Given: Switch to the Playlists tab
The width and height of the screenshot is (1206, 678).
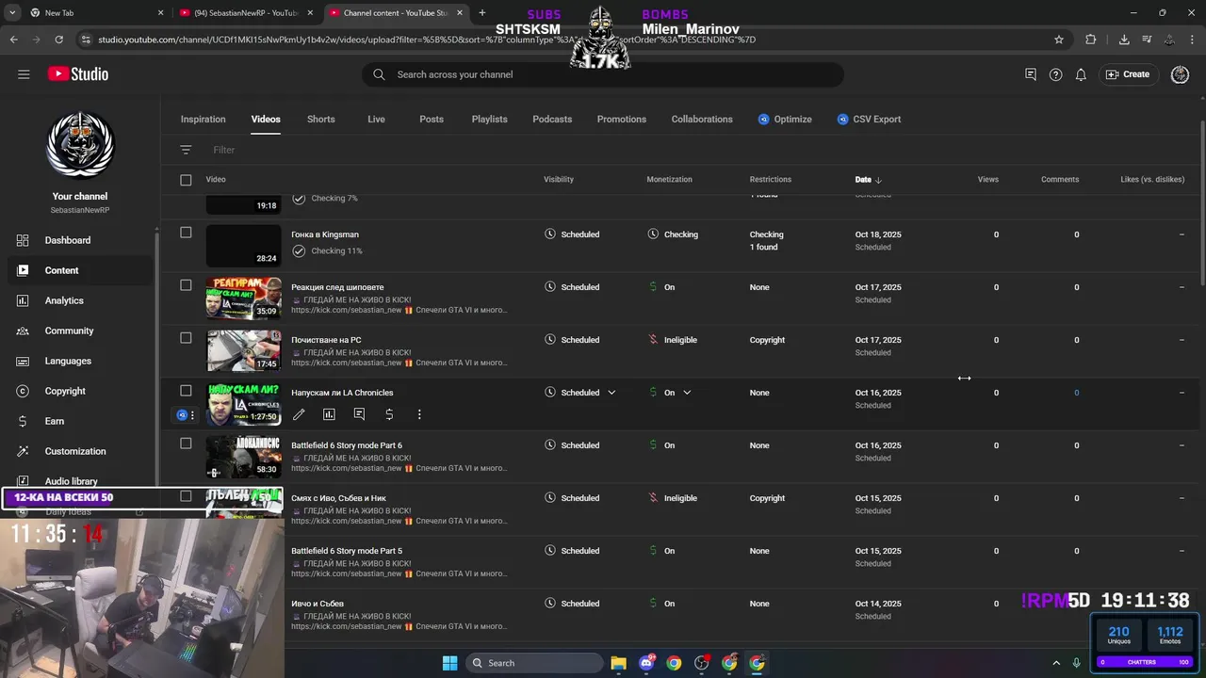Looking at the screenshot, I should (490, 120).
